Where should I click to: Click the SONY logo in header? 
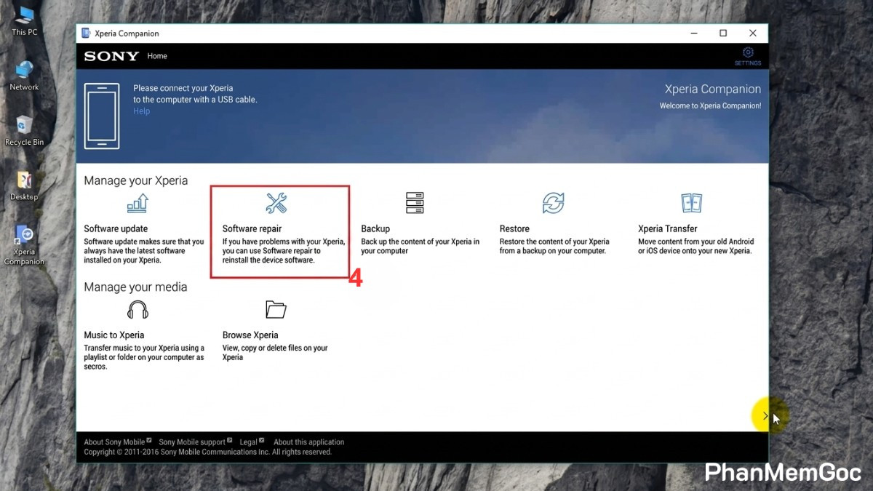point(111,56)
